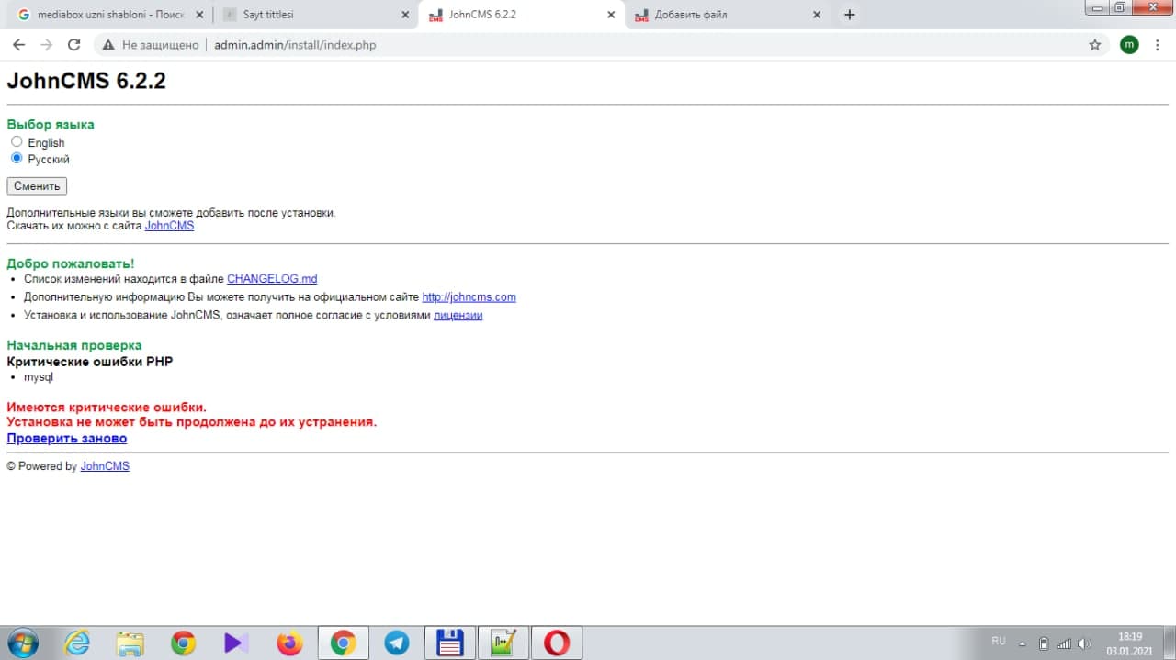This screenshot has height=660, width=1176.
Task: Click the Проверить заново link
Action: (67, 439)
